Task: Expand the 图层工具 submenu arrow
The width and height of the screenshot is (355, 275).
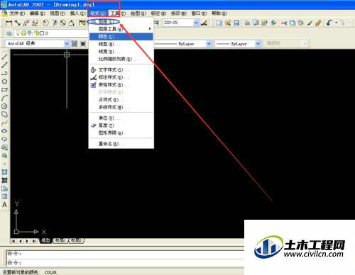Action: point(150,29)
